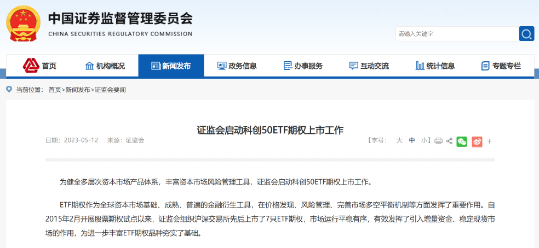Set font size to 中 (medium)
539x248 pixels.
412,140
